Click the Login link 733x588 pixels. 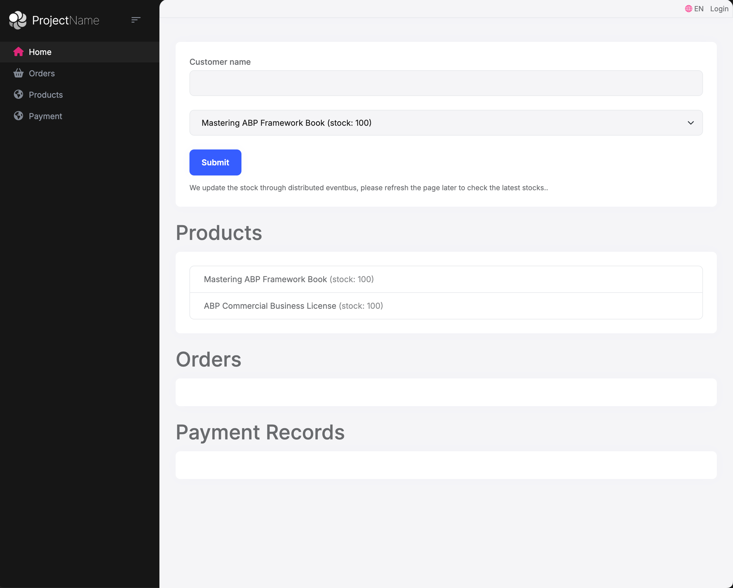click(x=719, y=9)
